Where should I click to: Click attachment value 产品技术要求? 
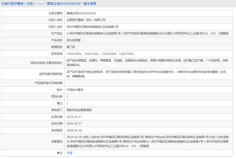tap(75, 90)
